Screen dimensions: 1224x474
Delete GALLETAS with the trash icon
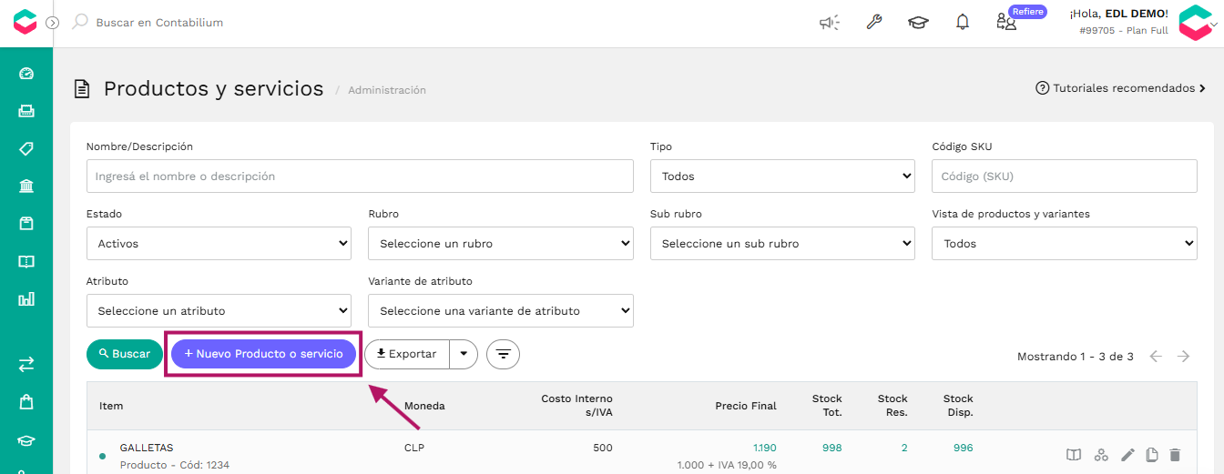click(1175, 455)
